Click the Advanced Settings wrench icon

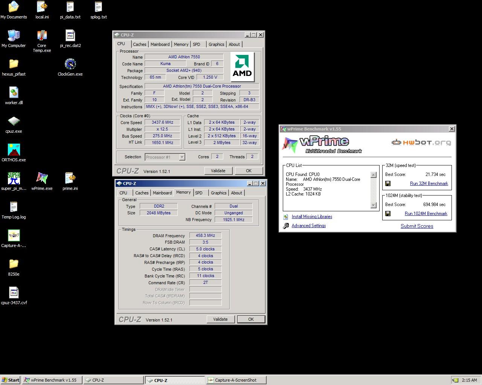(285, 226)
